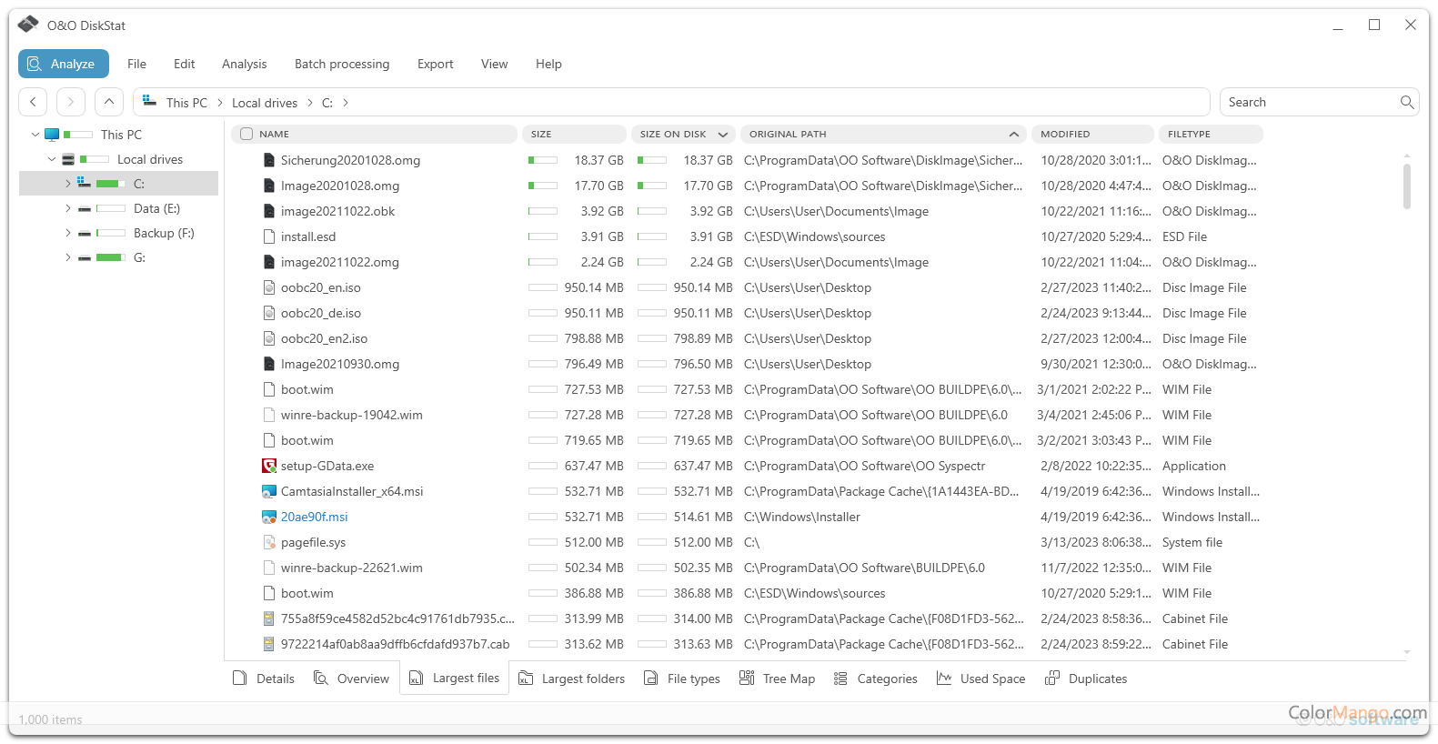Click the vertical scrollbar of the file list
1438x744 pixels.
click(1406, 186)
